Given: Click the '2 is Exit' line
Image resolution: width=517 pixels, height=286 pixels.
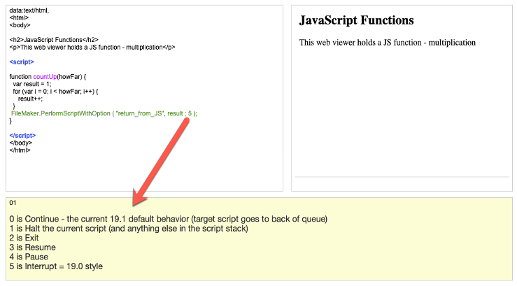Looking at the screenshot, I should tap(24, 238).
